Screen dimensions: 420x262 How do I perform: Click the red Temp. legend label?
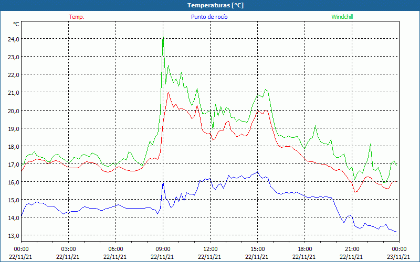[x=77, y=17]
